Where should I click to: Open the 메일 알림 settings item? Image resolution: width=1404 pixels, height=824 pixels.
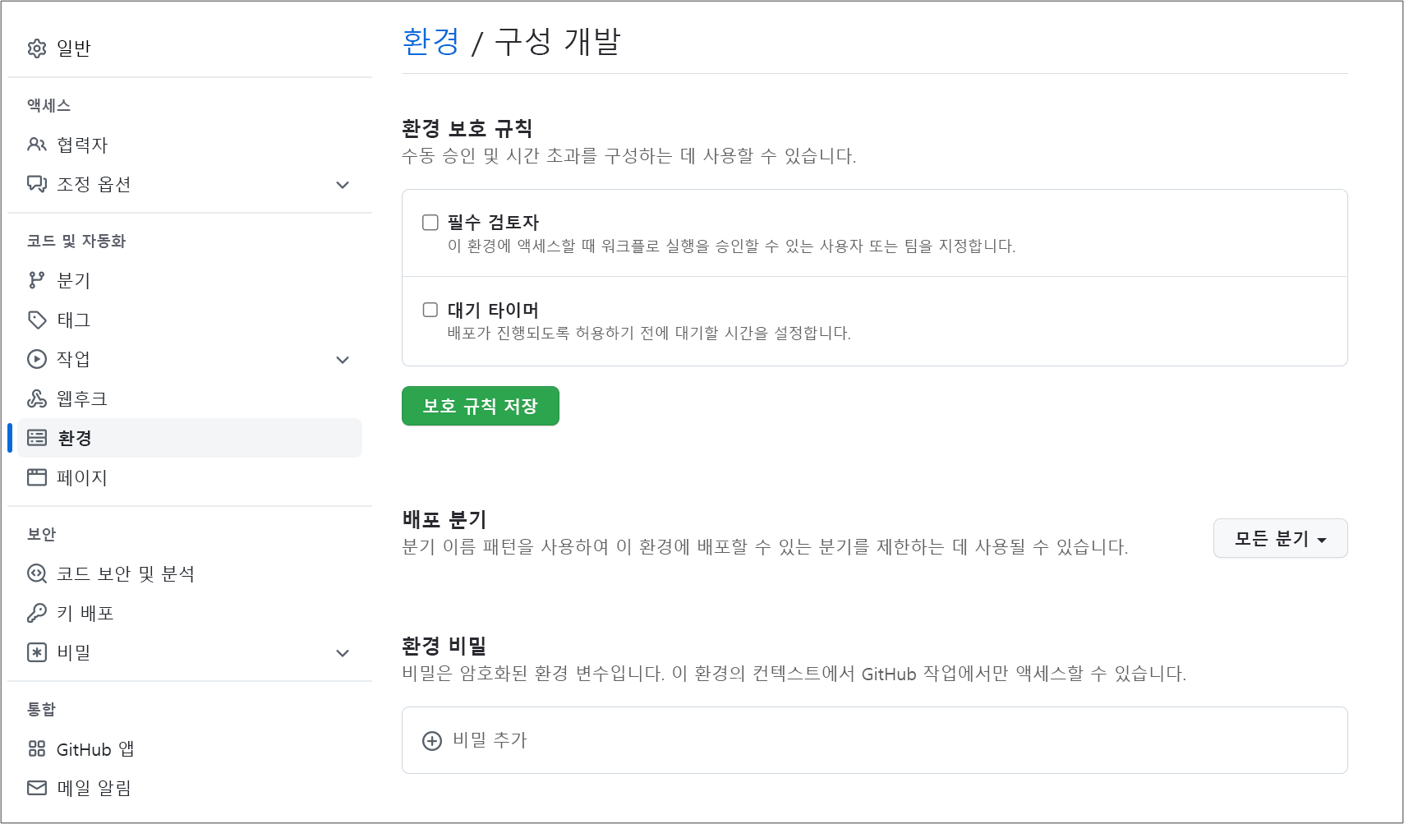(95, 788)
